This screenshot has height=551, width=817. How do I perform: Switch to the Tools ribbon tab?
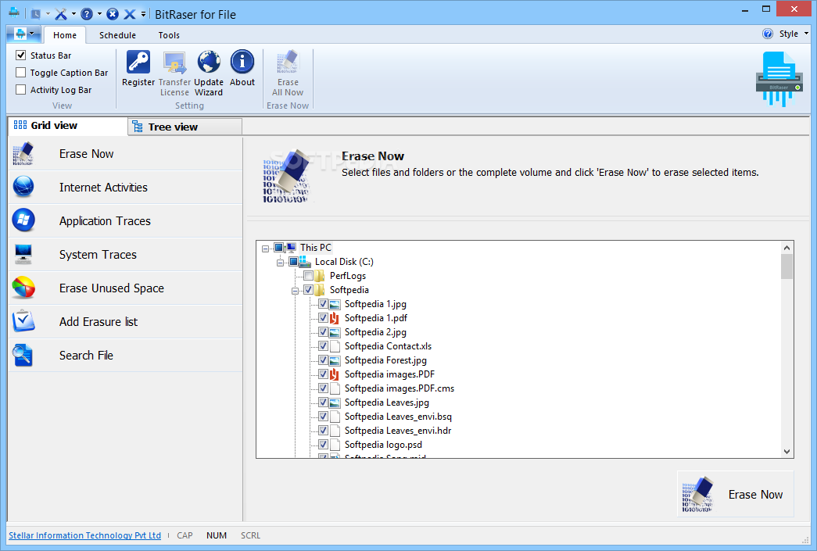(169, 35)
